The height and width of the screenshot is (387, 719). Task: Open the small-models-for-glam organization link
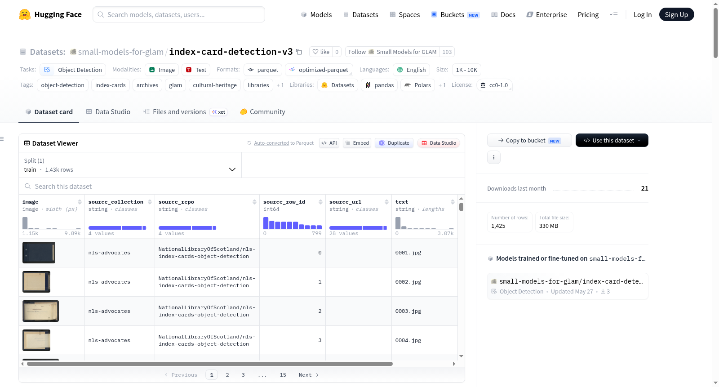pos(121,52)
